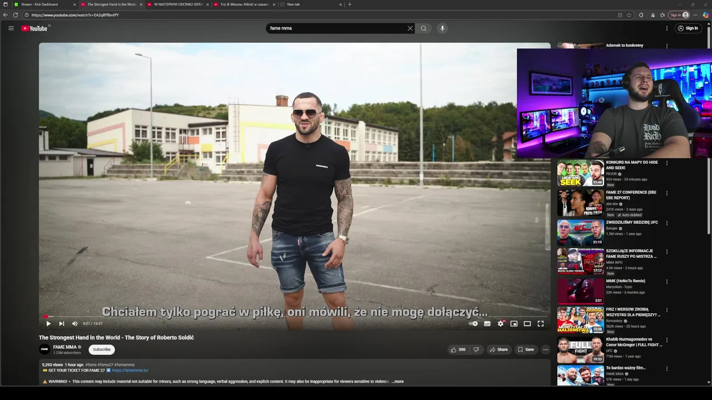Open the YouTube hamburger guide menu

coord(11,28)
